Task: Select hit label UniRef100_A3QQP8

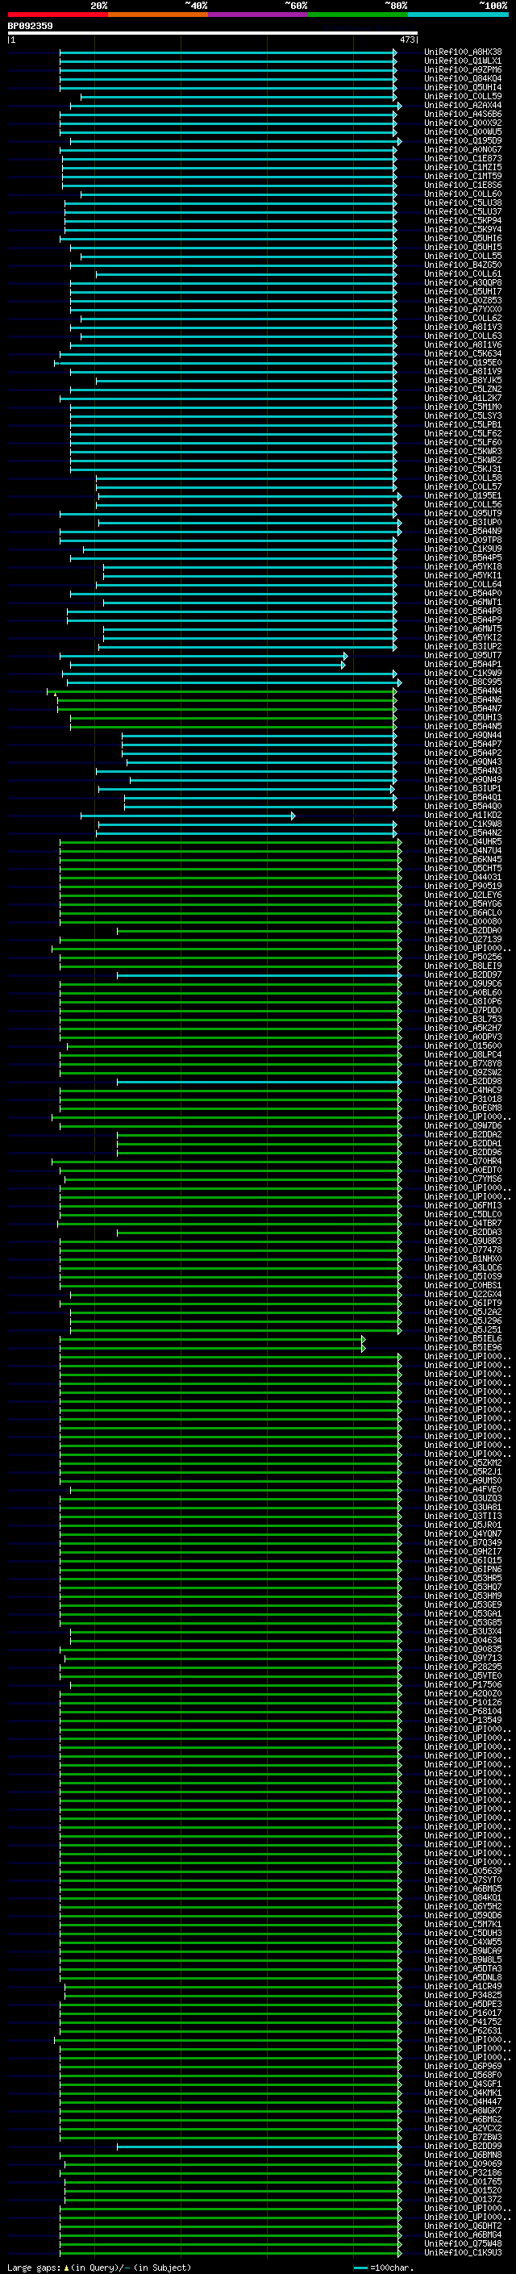Action: click(x=463, y=283)
